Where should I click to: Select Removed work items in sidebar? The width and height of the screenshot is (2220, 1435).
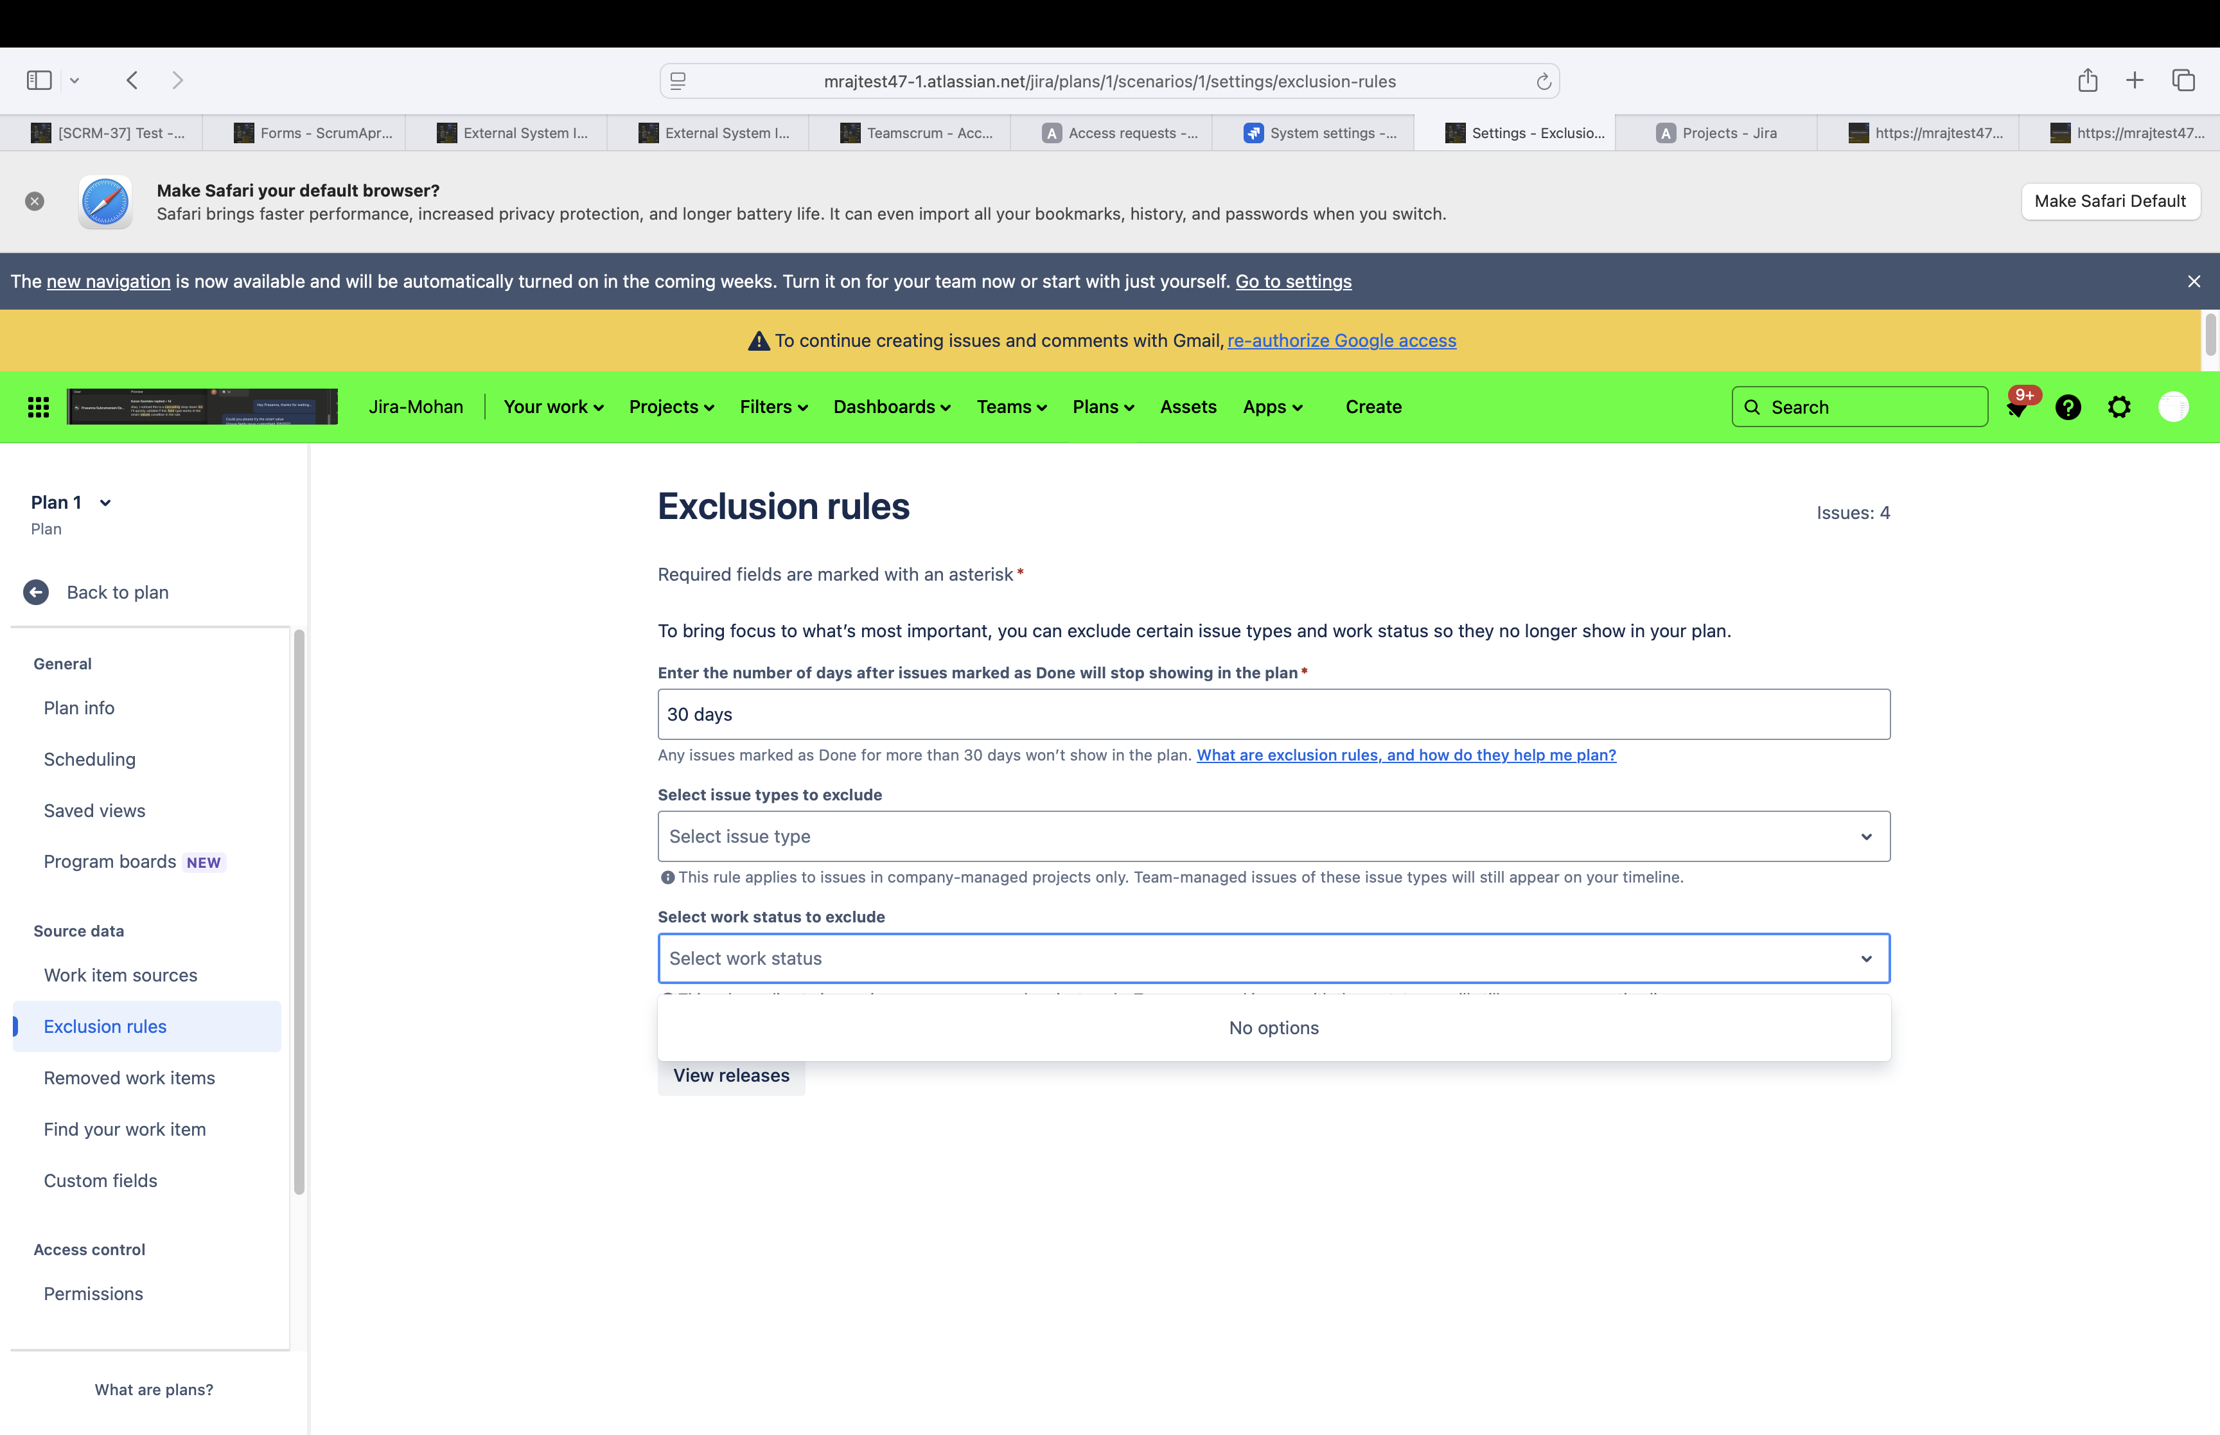click(x=130, y=1078)
